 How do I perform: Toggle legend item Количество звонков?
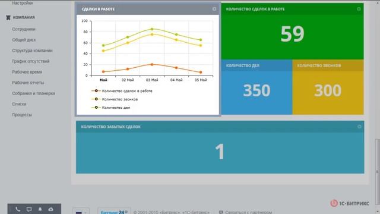tap(115, 99)
